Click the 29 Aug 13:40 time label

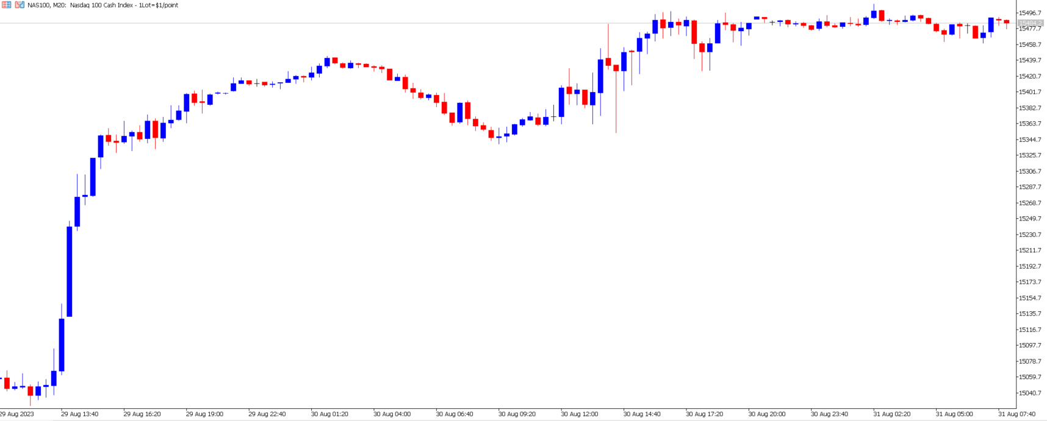(x=79, y=414)
